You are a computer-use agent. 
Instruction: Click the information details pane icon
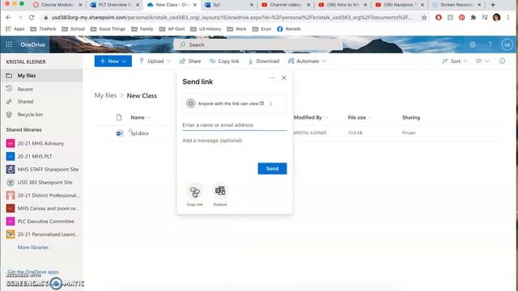tap(502, 61)
